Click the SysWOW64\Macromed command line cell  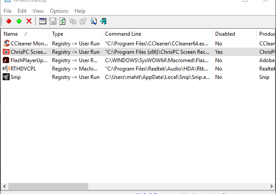coord(157,60)
